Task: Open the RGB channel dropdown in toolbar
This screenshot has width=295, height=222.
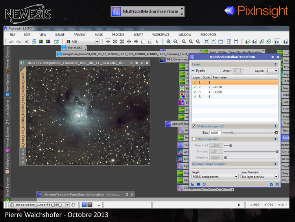Action: (x=82, y=41)
